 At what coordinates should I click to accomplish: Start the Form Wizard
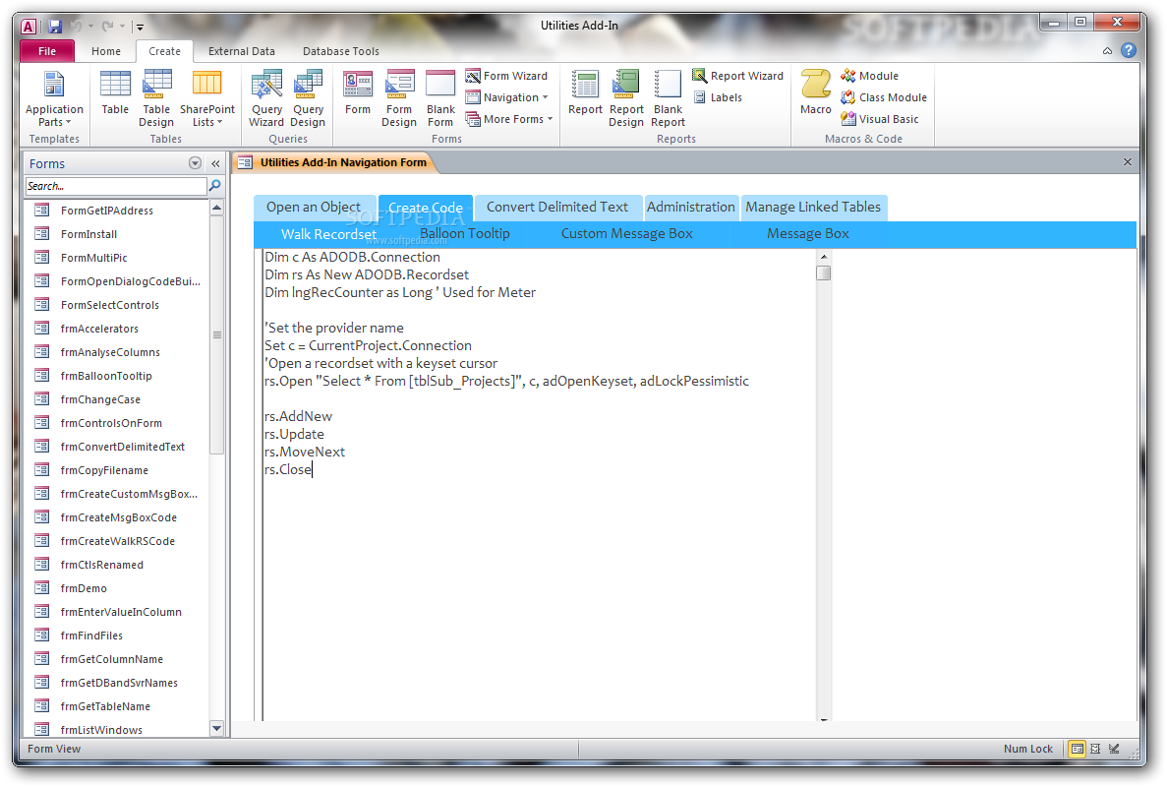[506, 76]
